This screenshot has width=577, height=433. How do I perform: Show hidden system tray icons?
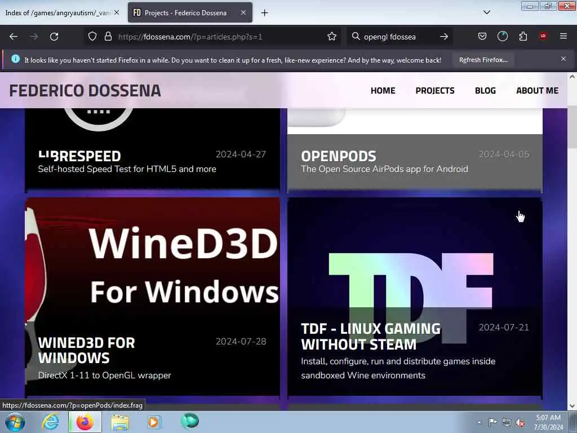coord(479,422)
